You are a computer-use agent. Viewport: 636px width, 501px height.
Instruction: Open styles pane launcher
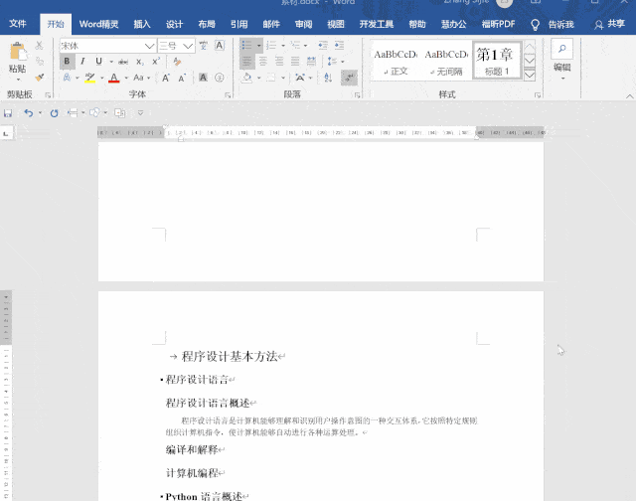coord(538,94)
